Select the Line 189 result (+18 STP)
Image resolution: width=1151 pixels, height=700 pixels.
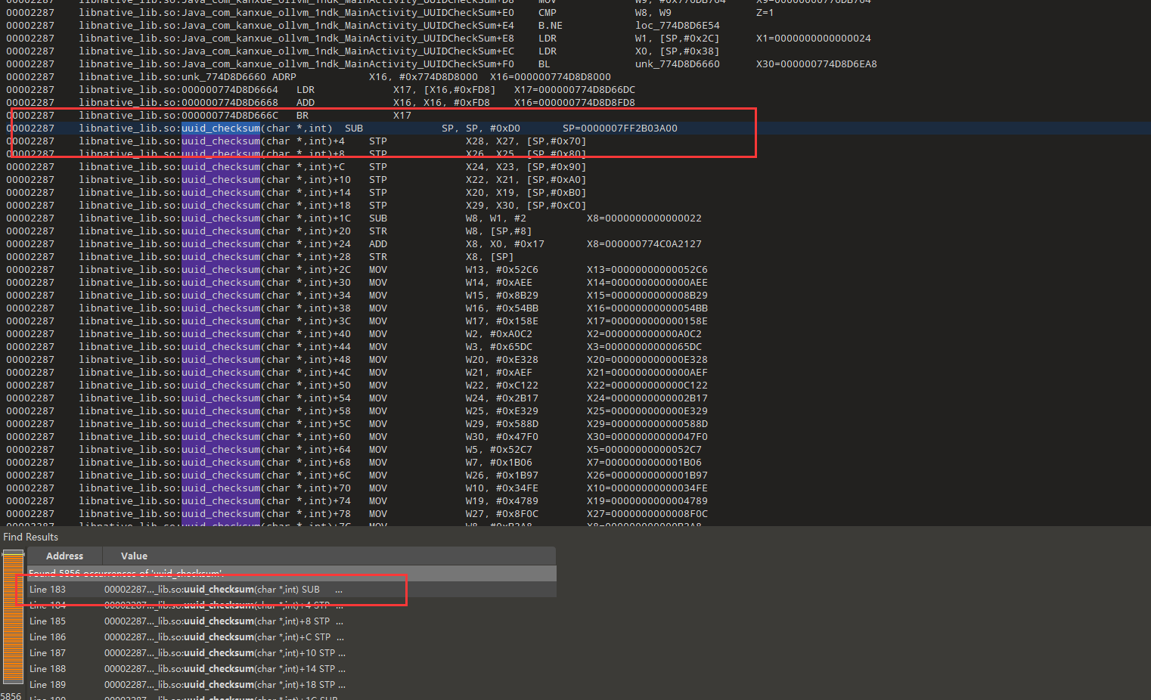tap(292, 684)
